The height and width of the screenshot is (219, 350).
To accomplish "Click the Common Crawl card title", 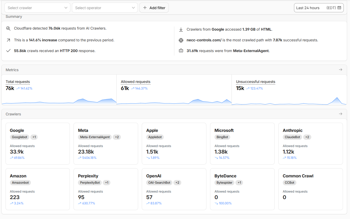I will [298, 176].
